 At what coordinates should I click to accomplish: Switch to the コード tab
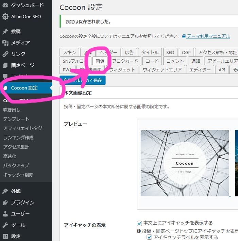152,61
